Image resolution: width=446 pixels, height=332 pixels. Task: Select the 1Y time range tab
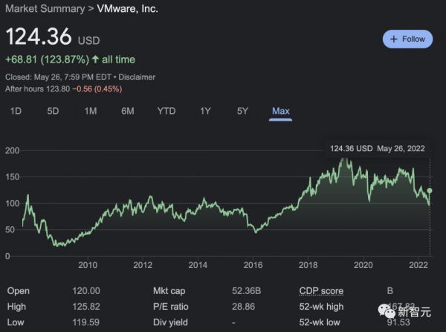[205, 112]
